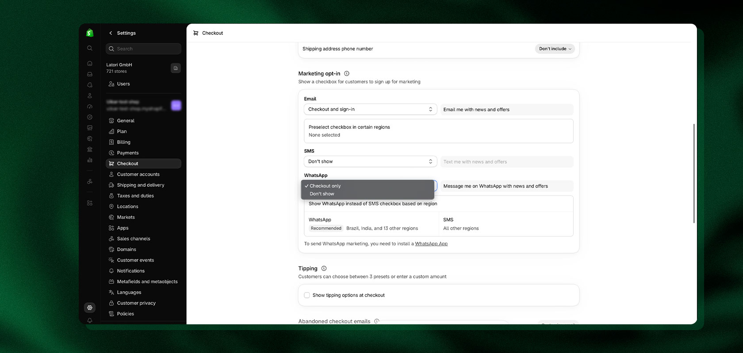
Task: Click the Settings gear icon in left rail
Action: coord(90,308)
